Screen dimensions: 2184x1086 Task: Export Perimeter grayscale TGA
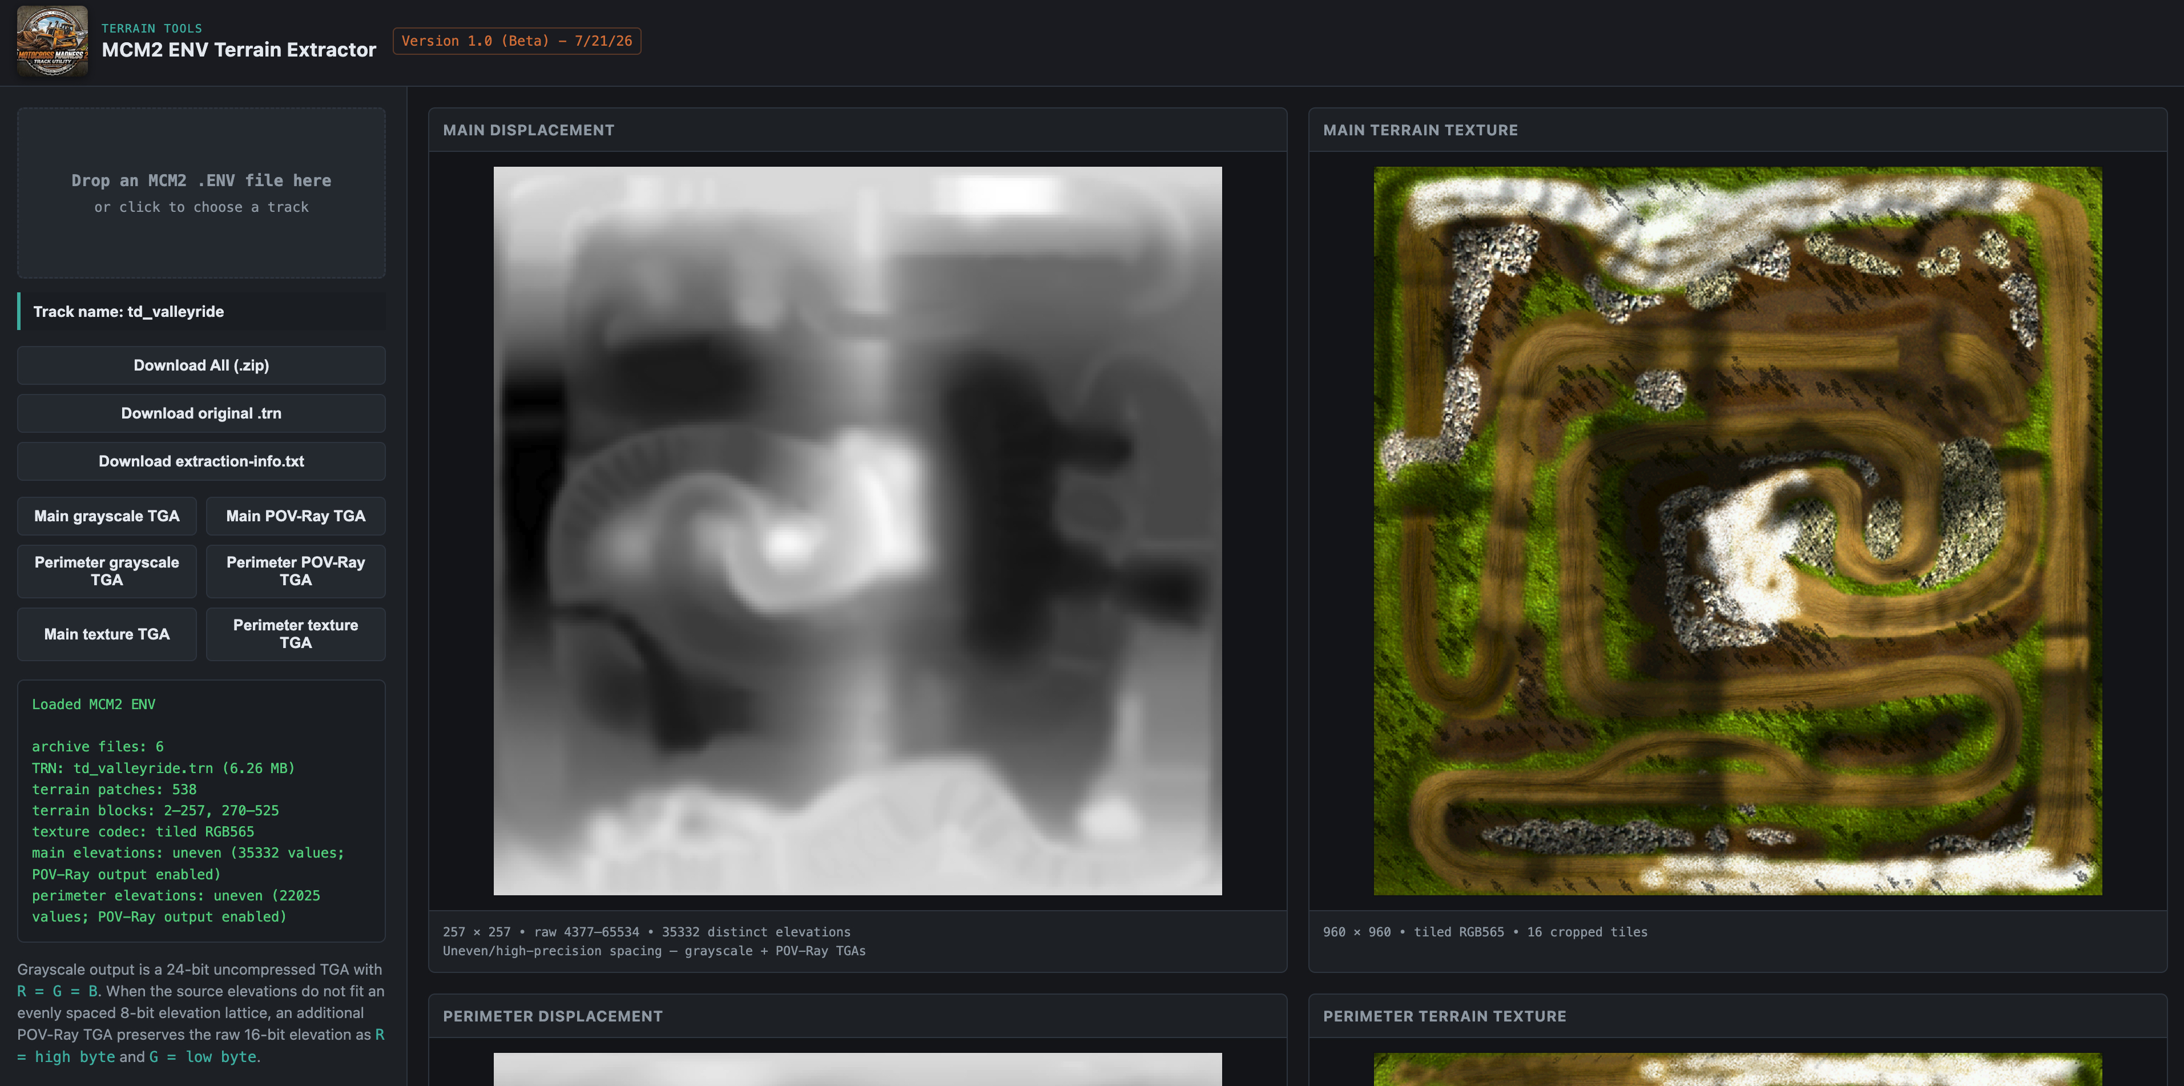point(107,572)
